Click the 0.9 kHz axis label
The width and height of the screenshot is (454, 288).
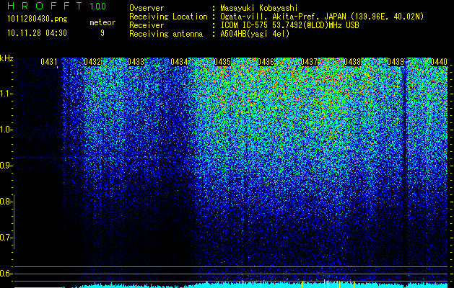pos(6,166)
